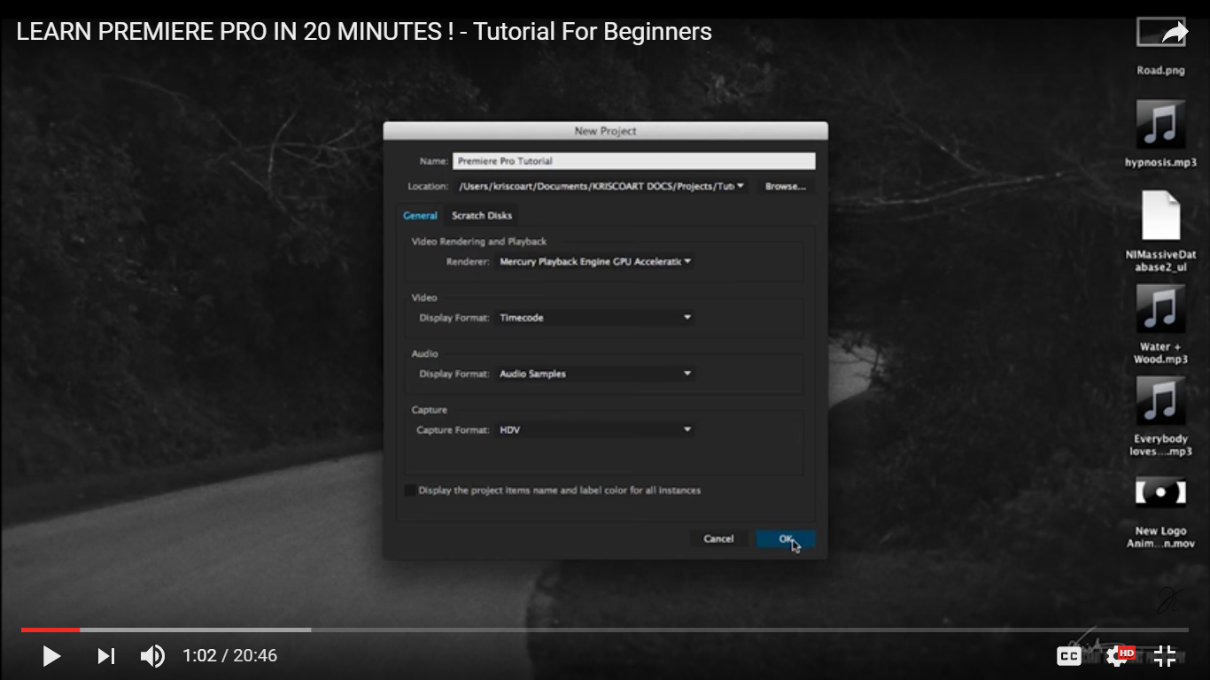Click the Video Rendering and Playback label
The width and height of the screenshot is (1210, 680).
(479, 241)
